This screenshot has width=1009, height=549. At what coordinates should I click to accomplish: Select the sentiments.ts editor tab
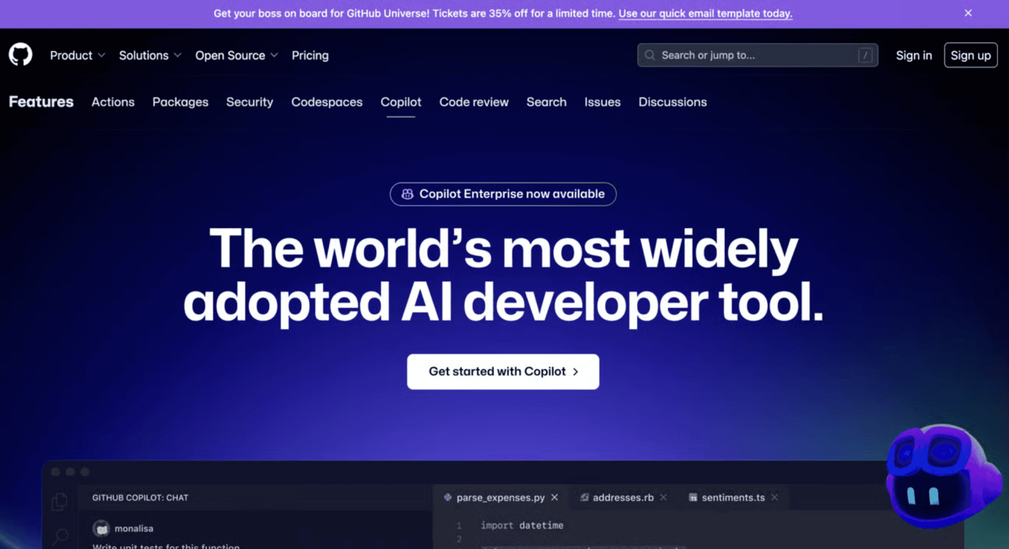(733, 497)
